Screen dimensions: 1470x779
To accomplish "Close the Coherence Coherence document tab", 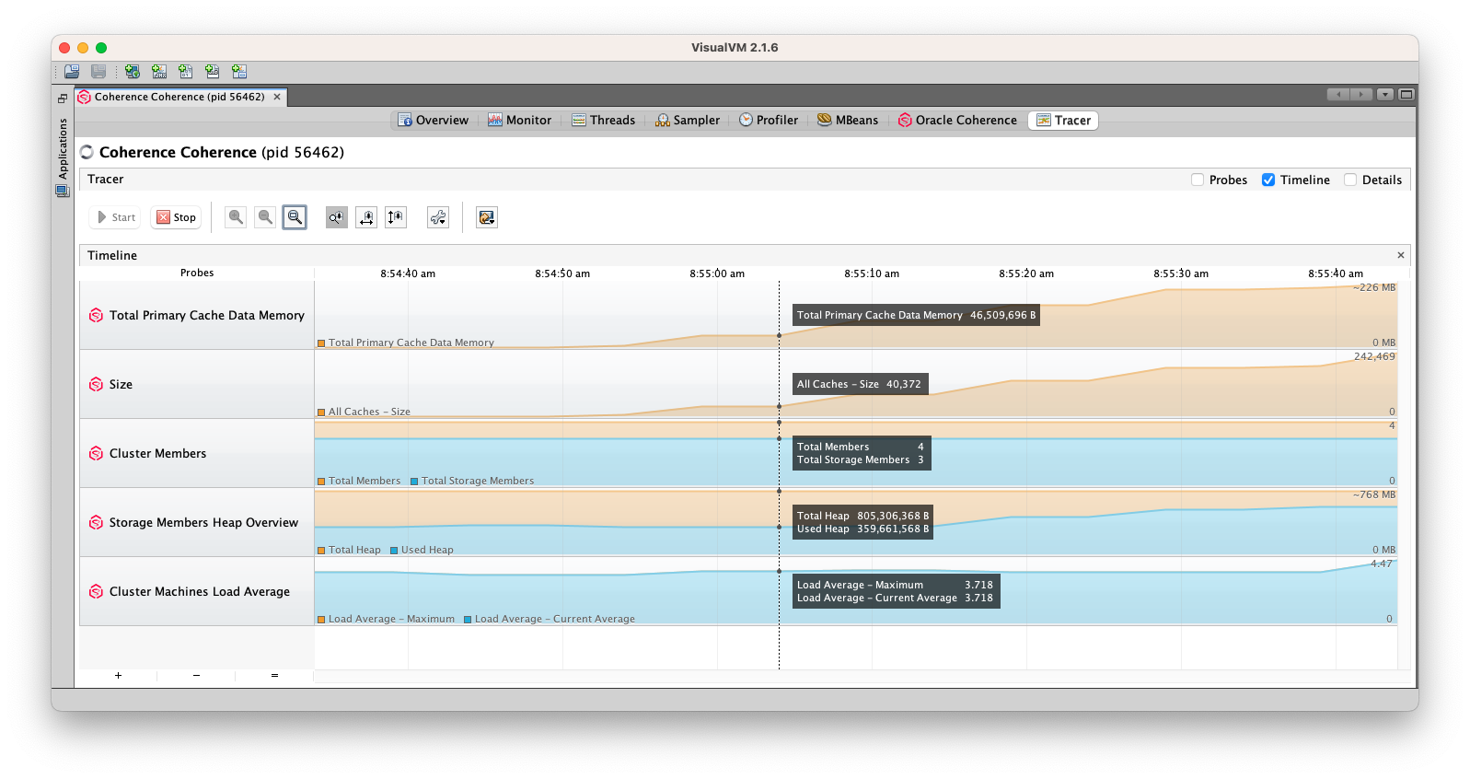I will point(277,97).
